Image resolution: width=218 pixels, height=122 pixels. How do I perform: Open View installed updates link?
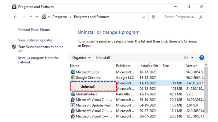pyautogui.click(x=35, y=40)
